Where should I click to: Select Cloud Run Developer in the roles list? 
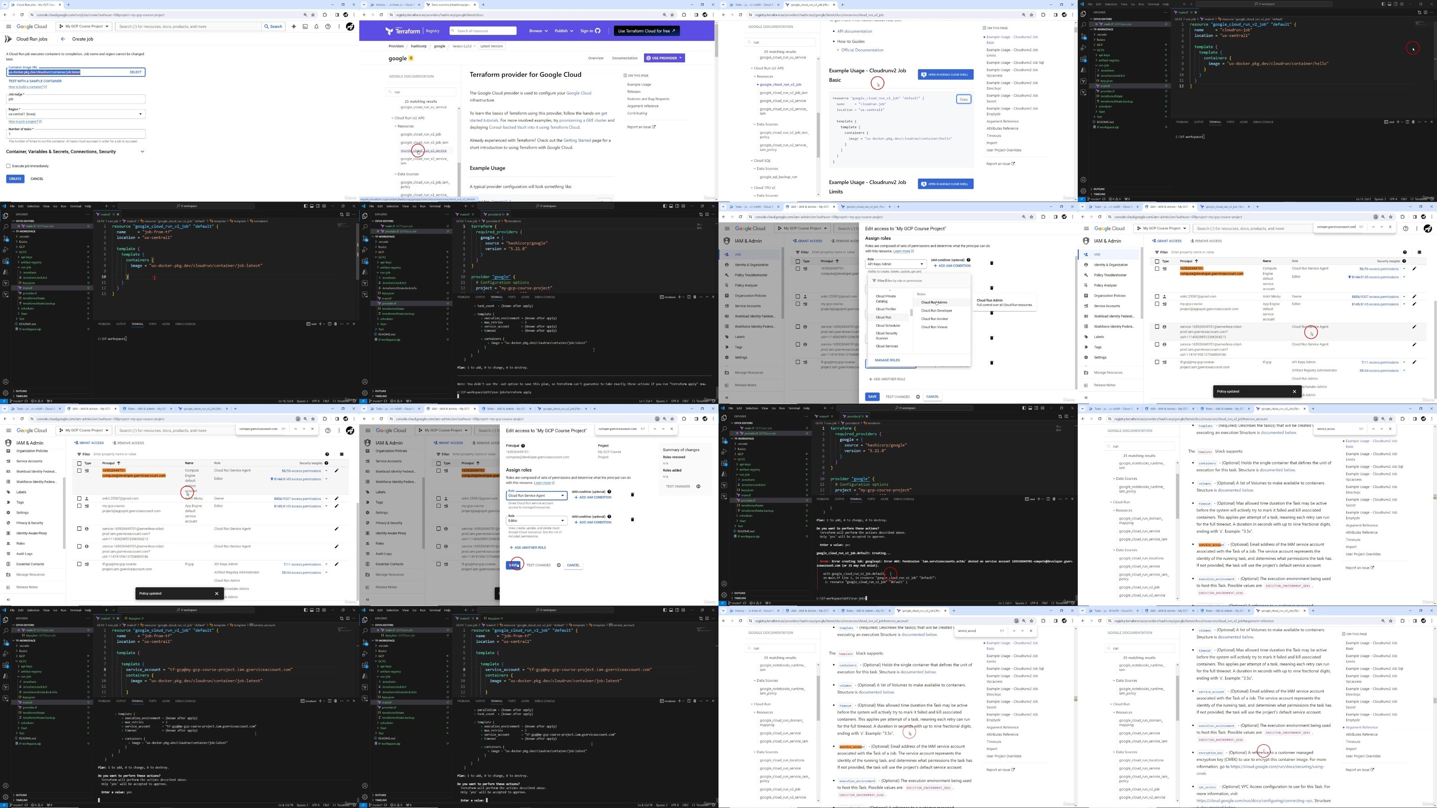(x=937, y=311)
